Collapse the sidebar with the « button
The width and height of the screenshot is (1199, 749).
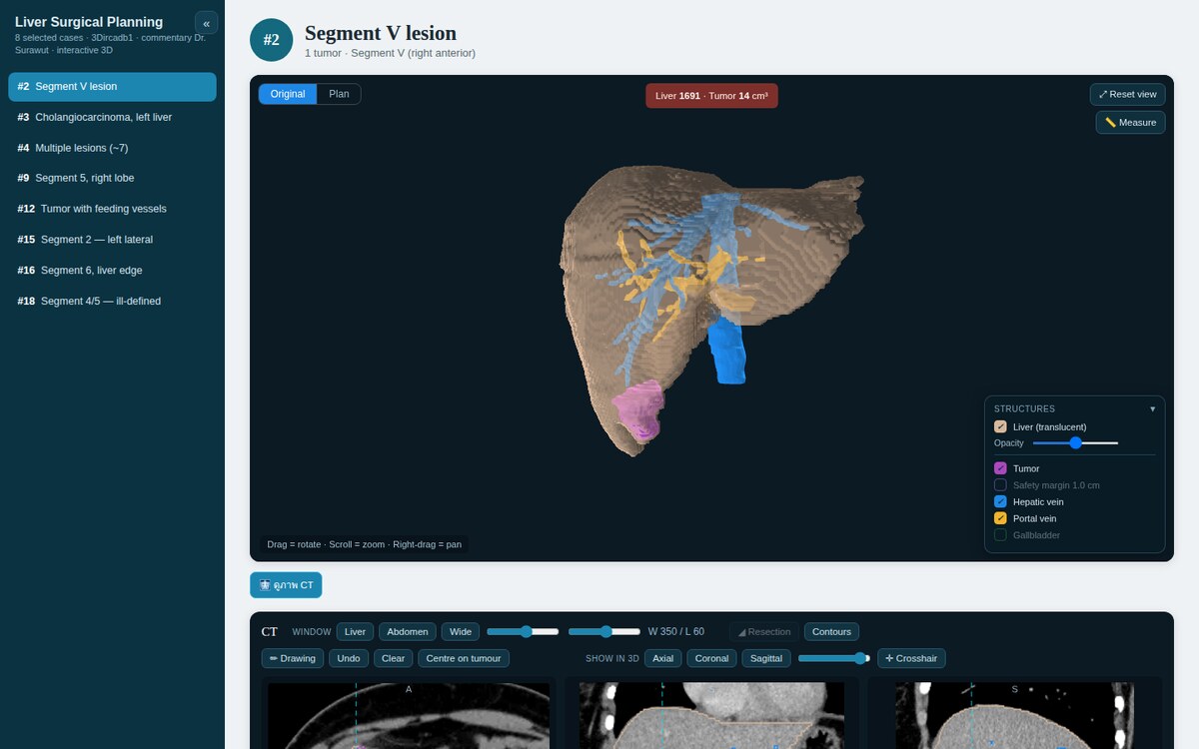(x=206, y=23)
